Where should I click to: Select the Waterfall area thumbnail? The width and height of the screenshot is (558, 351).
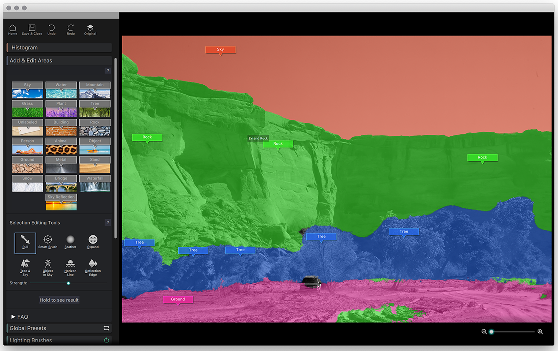pos(95,183)
